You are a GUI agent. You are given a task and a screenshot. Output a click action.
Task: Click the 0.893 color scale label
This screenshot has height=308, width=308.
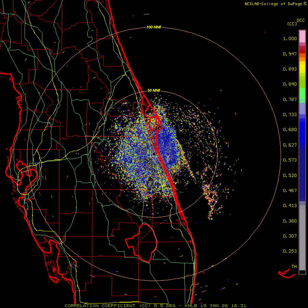290,69
